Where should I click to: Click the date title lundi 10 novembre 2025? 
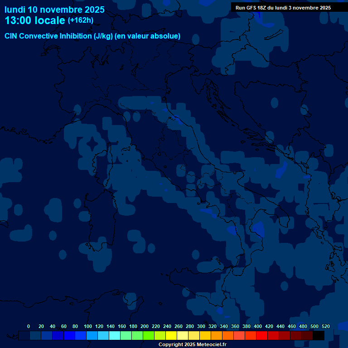coord(54,10)
